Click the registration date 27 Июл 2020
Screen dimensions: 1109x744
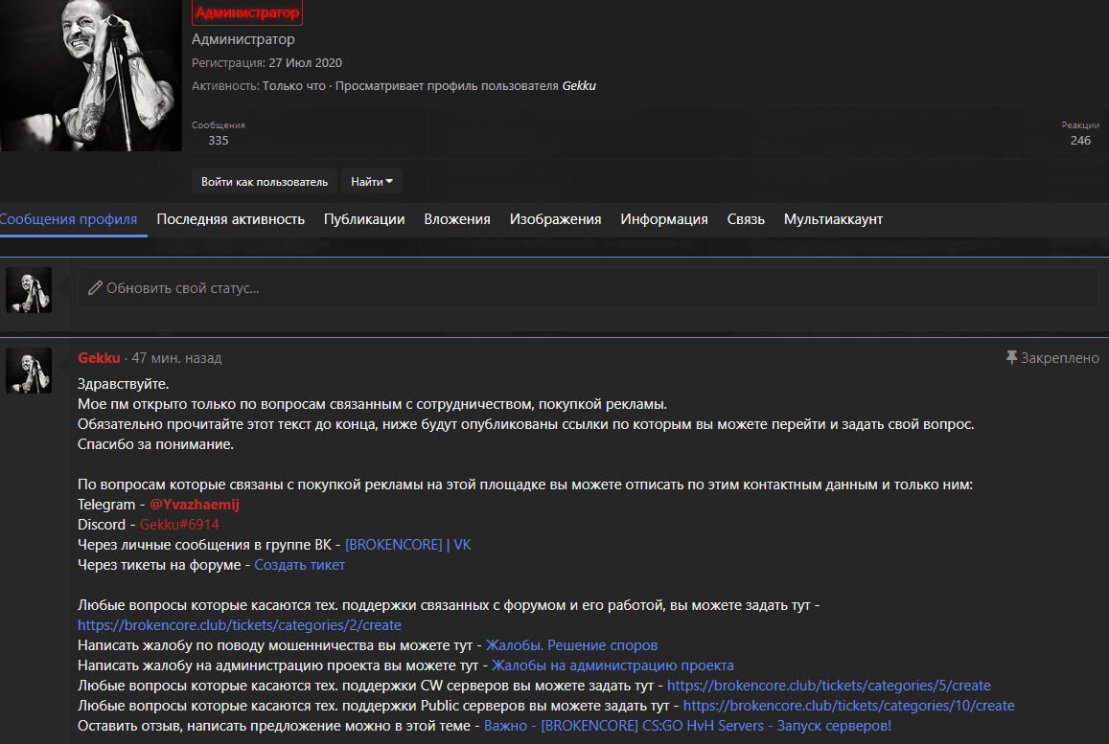point(306,63)
